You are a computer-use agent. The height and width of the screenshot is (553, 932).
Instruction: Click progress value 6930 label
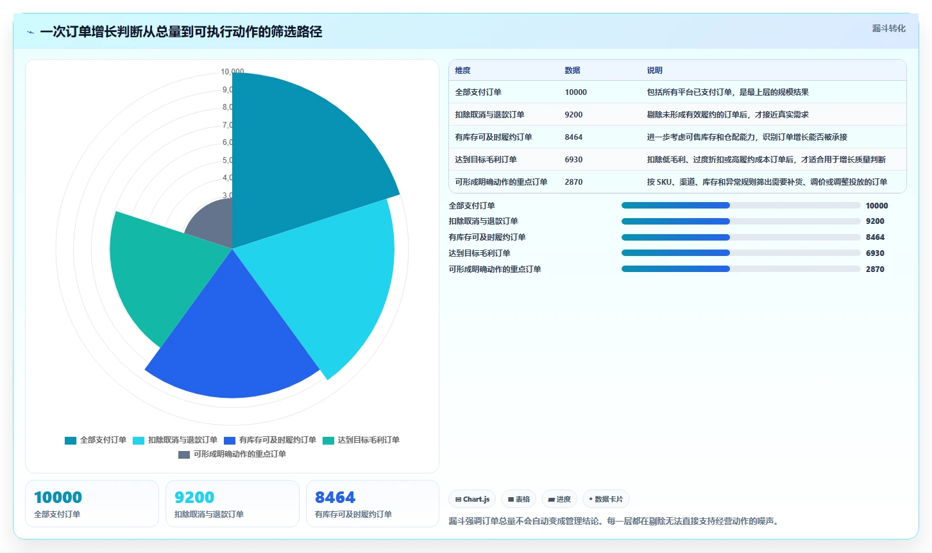pos(875,253)
